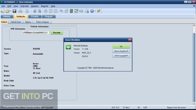Click the OEM Copyright button
The height and width of the screenshot is (110, 196).
[121, 56]
